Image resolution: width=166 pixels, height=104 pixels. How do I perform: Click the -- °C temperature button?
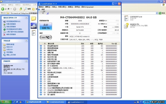[x=46, y=37]
